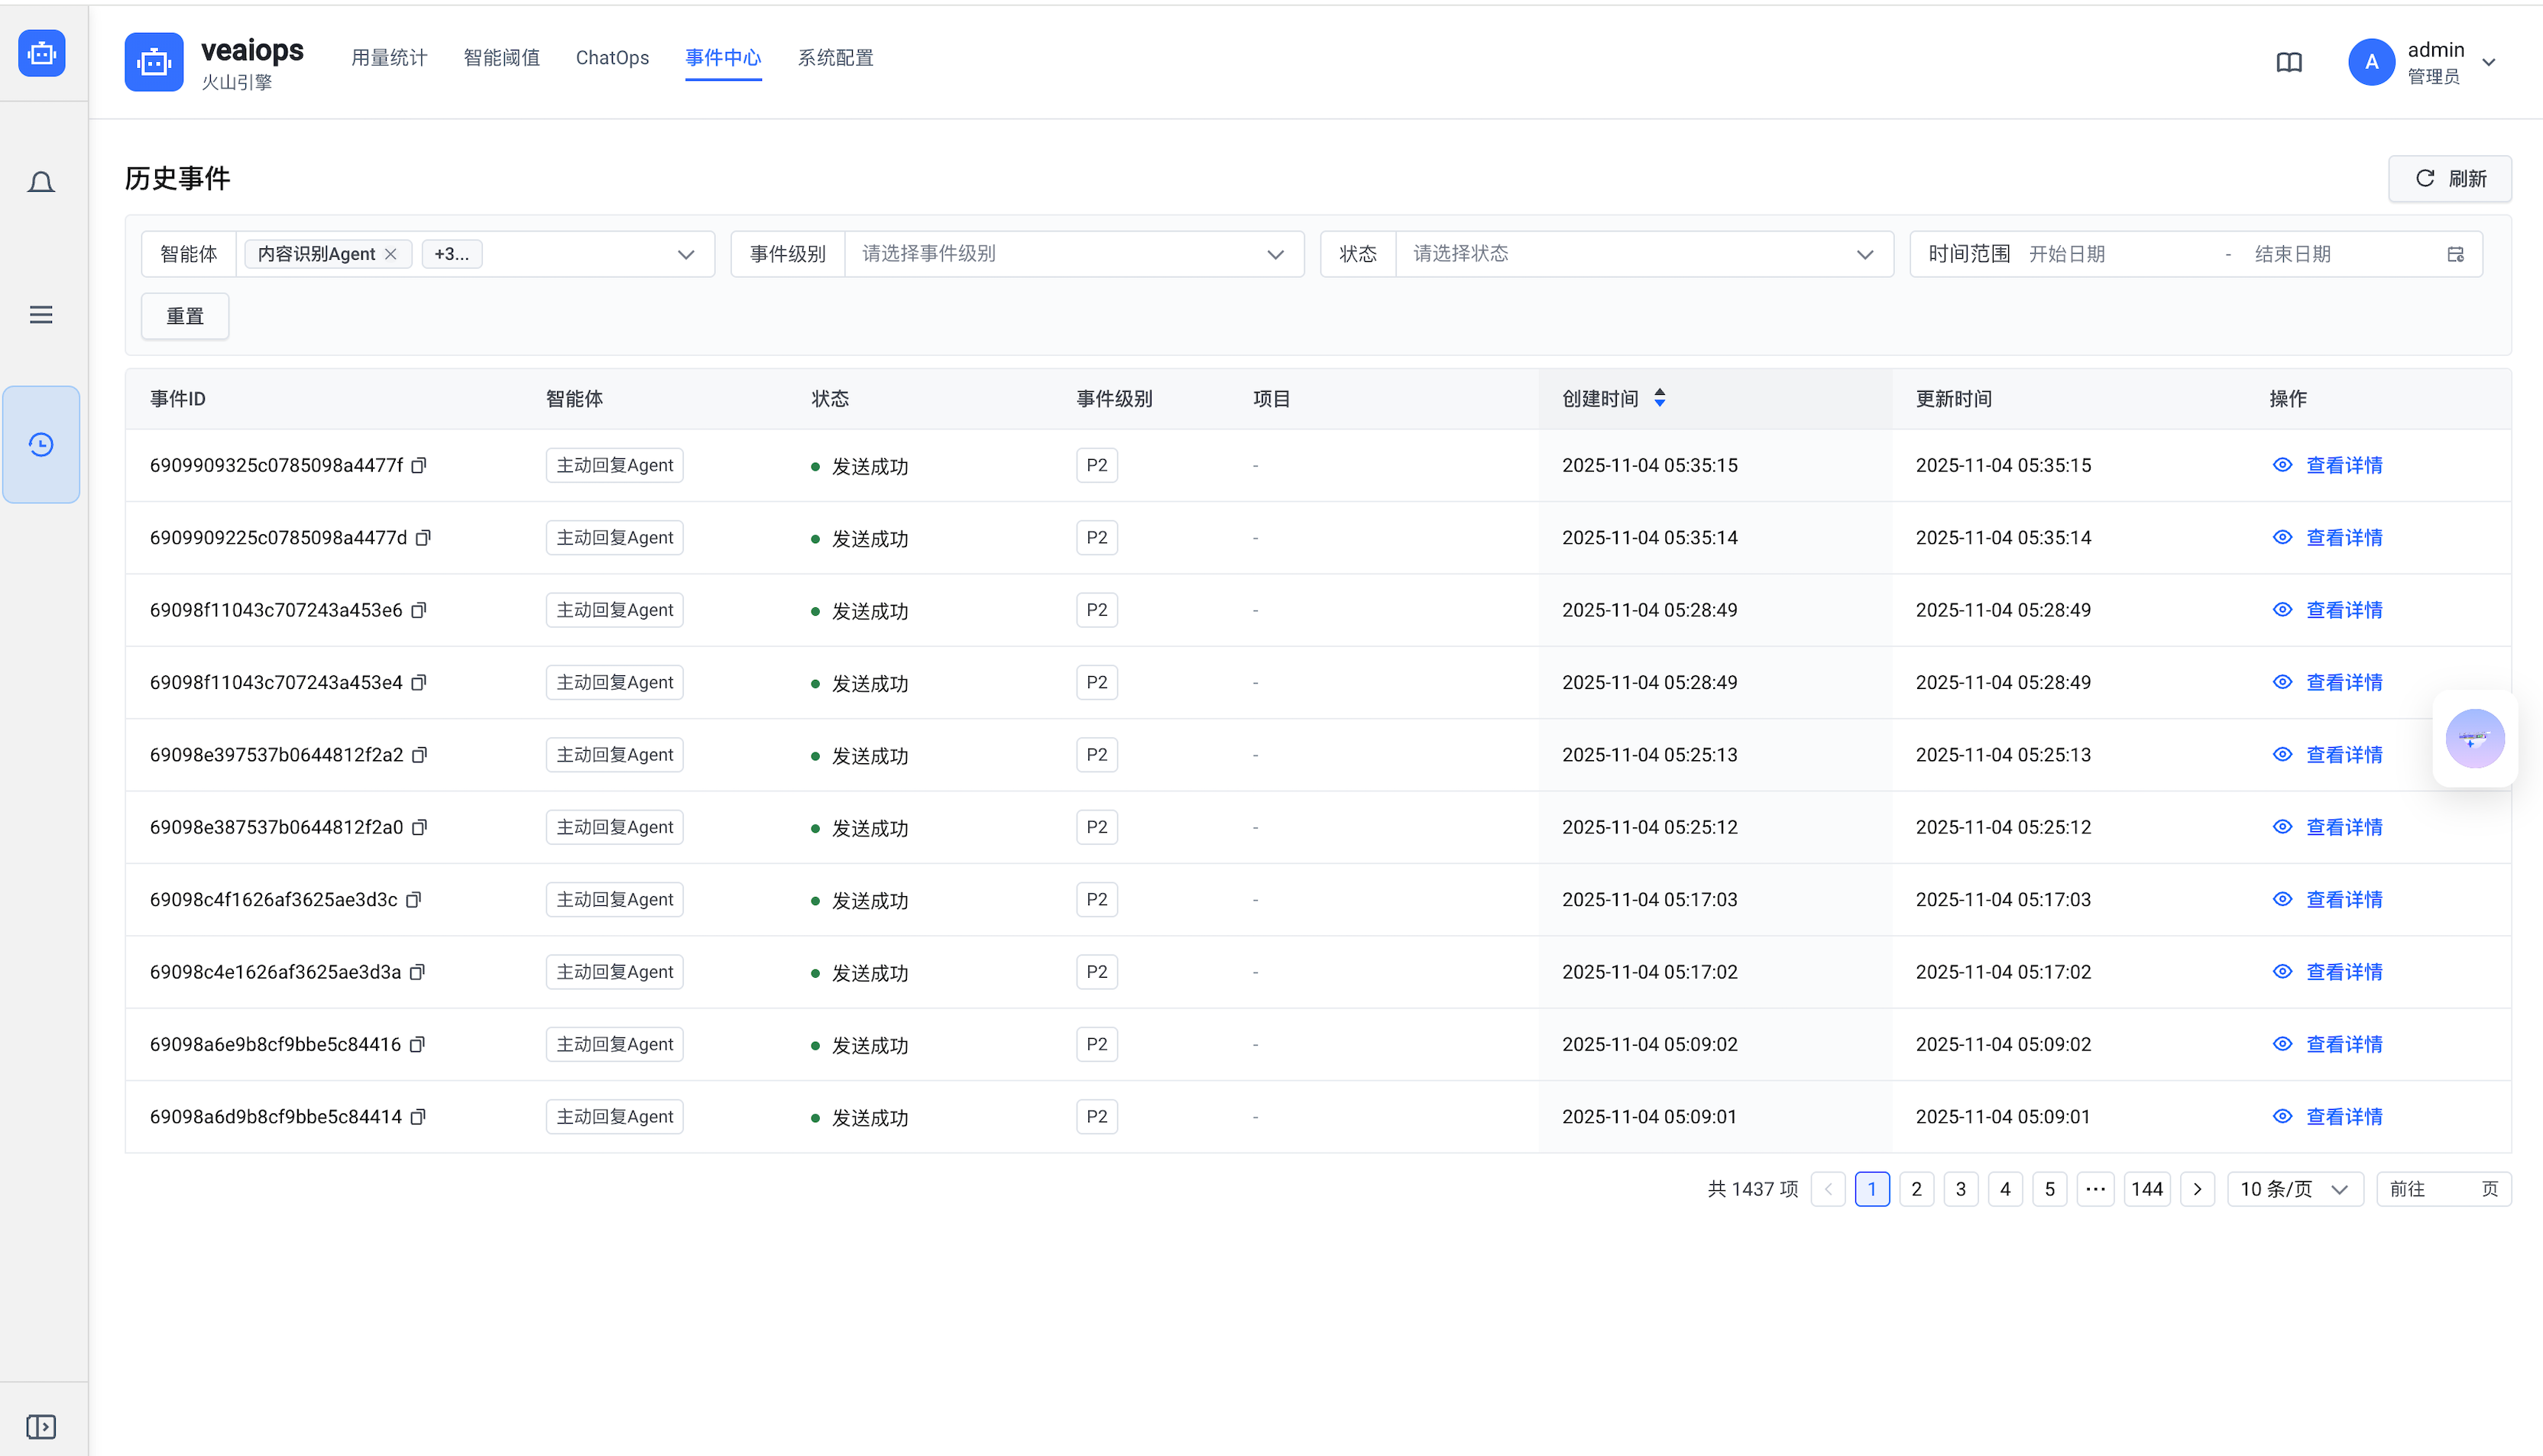Expand sidebar using bottom-left panel icon
Viewport: 2543px width, 1456px height.
click(41, 1426)
